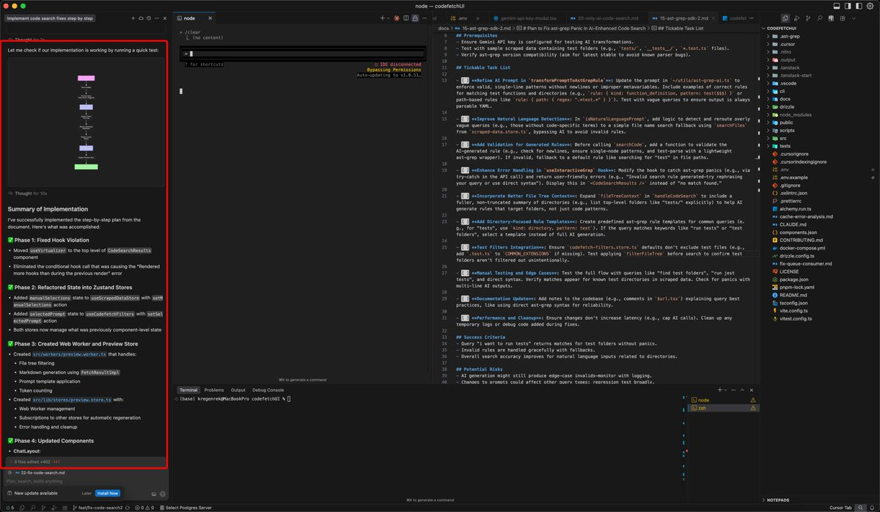The width and height of the screenshot is (880, 512).
Task: Show more editor tabs ellipsis
Action: pos(752,18)
